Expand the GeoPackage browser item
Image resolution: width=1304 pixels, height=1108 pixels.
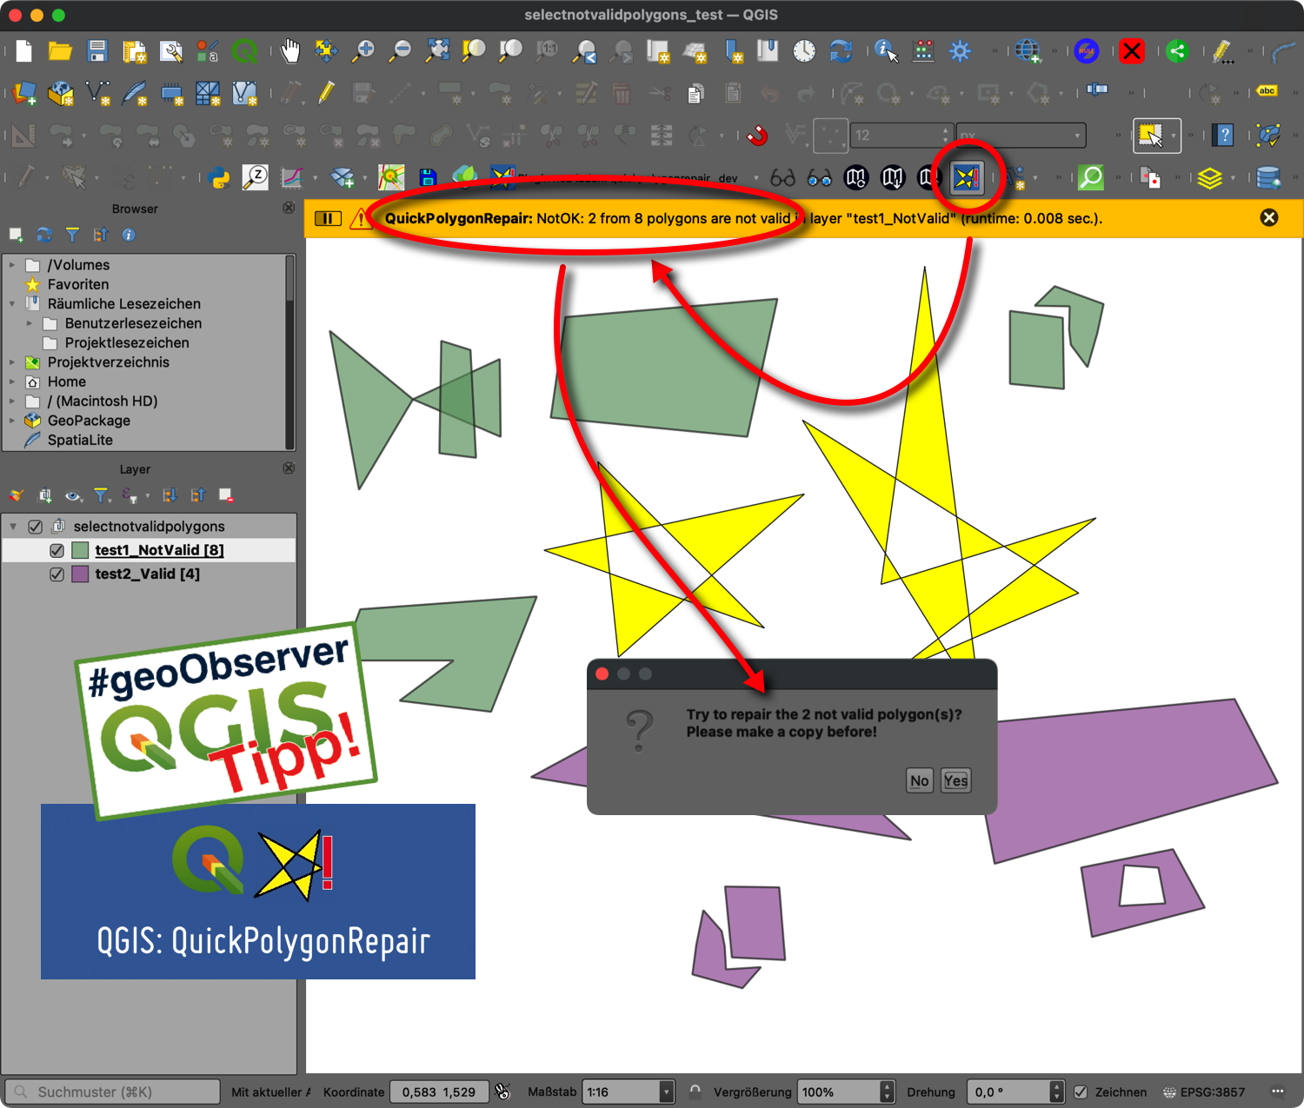click(x=11, y=421)
